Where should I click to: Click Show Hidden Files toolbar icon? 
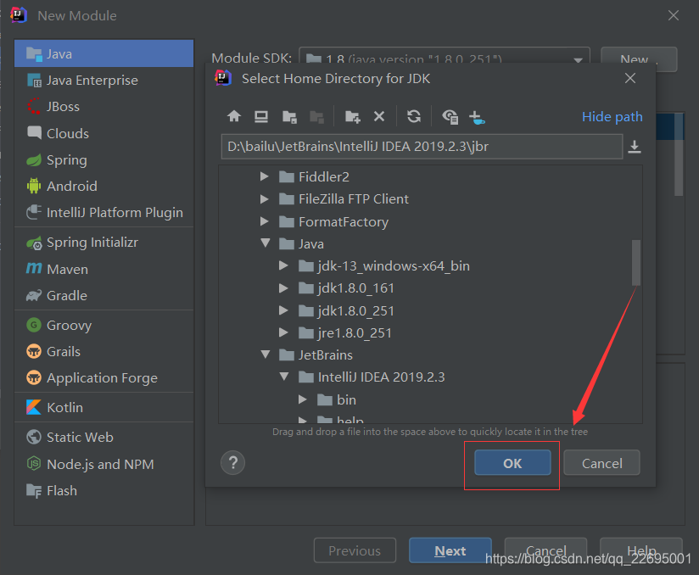click(450, 117)
